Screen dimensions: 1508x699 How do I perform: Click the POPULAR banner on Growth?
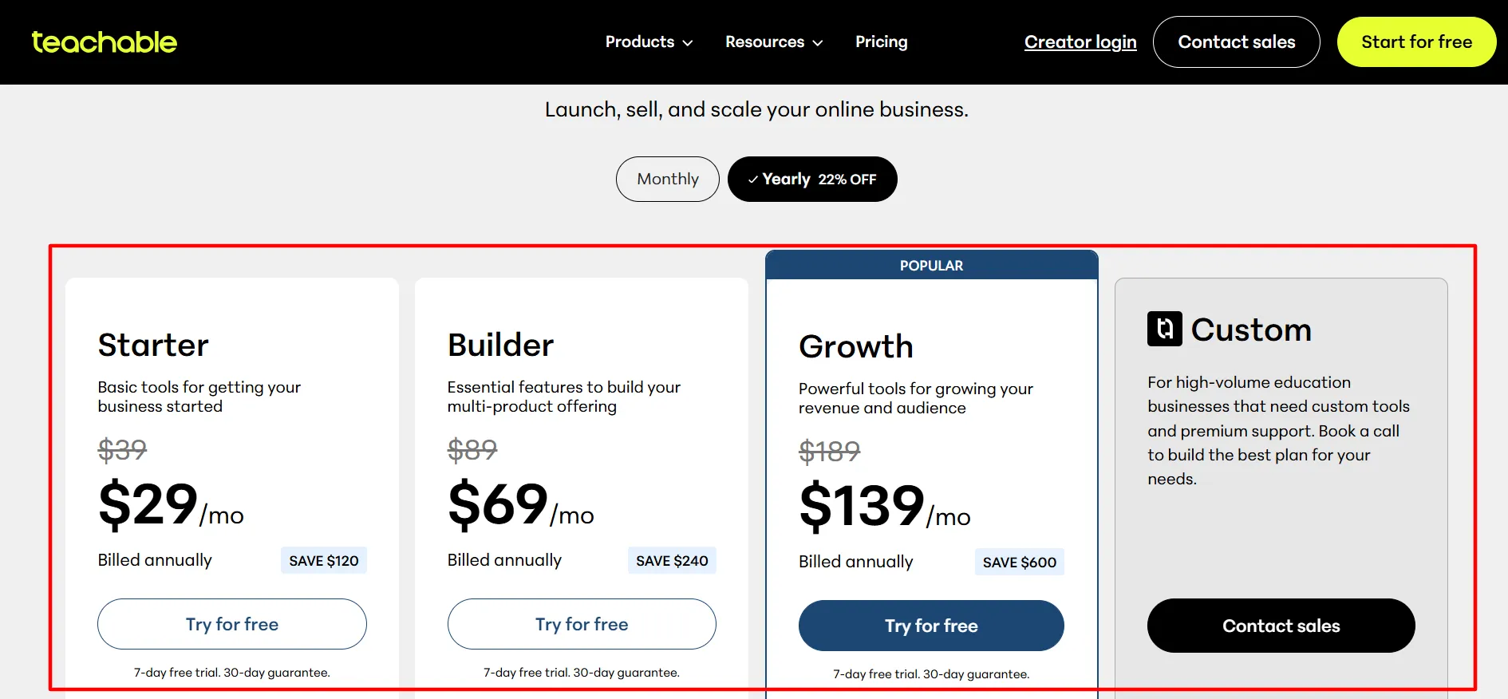(932, 265)
